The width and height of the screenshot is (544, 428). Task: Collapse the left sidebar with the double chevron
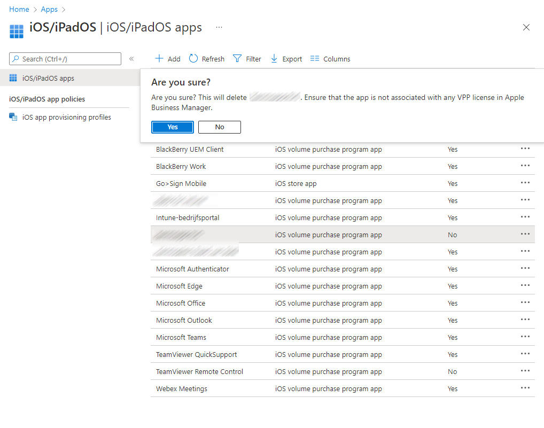point(131,59)
